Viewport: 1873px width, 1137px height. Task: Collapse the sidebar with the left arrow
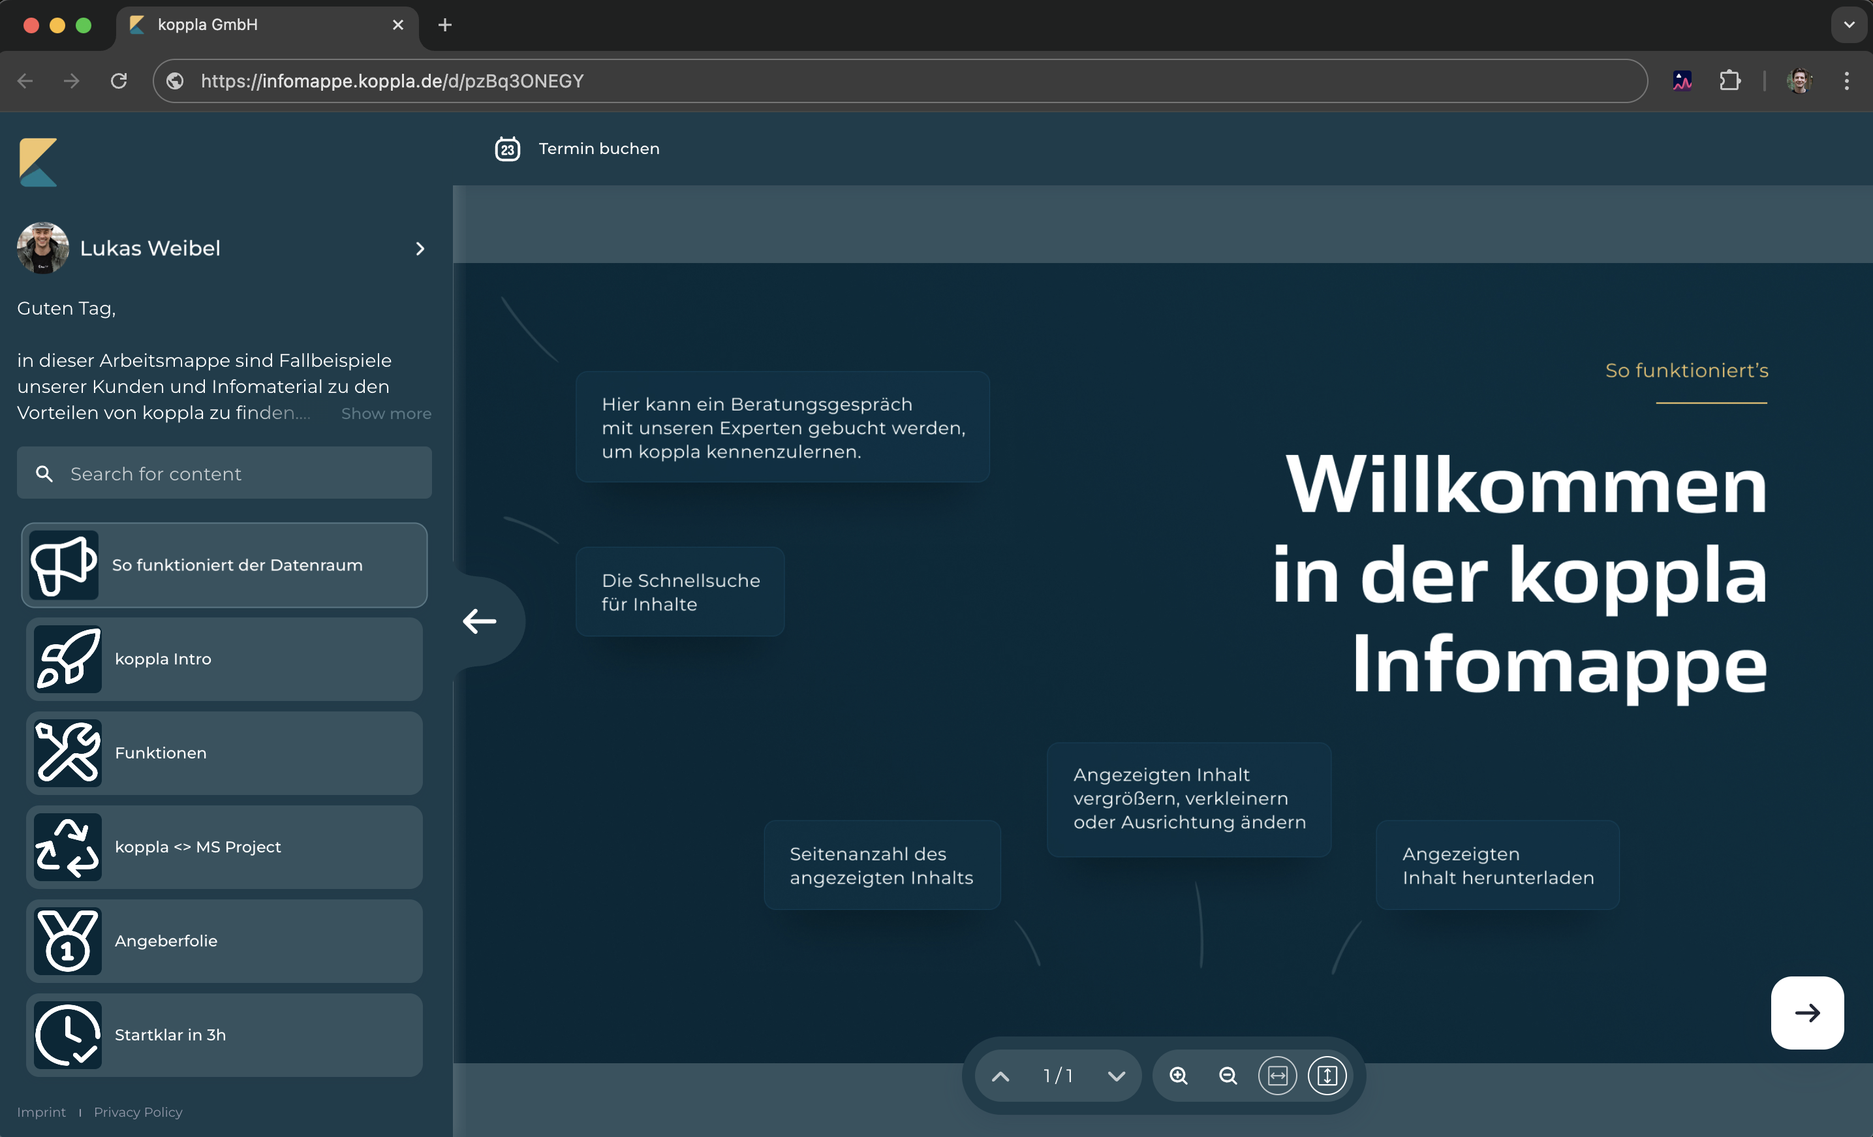480,621
